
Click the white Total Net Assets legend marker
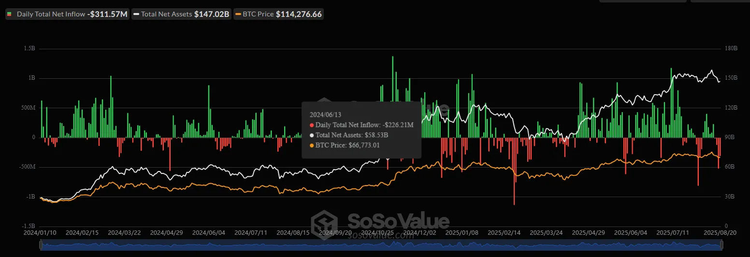[137, 14]
